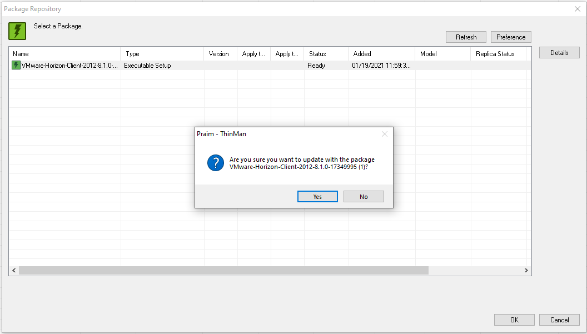Click the horizontal scrollbar thumb
Image resolution: width=587 pixels, height=334 pixels.
(223, 270)
